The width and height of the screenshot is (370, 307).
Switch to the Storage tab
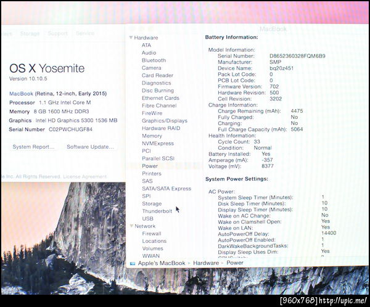(30, 33)
